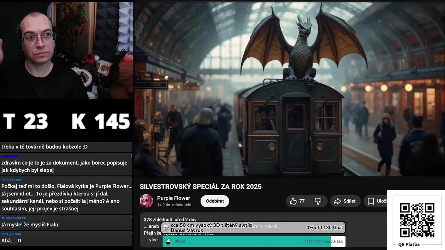
Task: Click the QR Platba label
Action: [409, 244]
